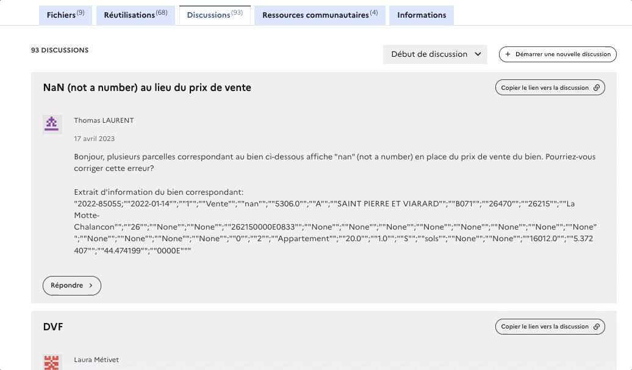
Task: Click the author name Laura Métivet
Action: pyautogui.click(x=96, y=360)
